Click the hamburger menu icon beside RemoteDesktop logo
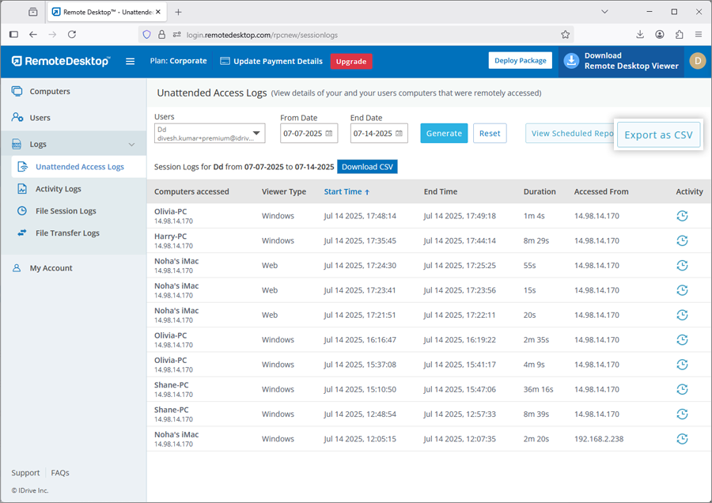 [x=131, y=61]
